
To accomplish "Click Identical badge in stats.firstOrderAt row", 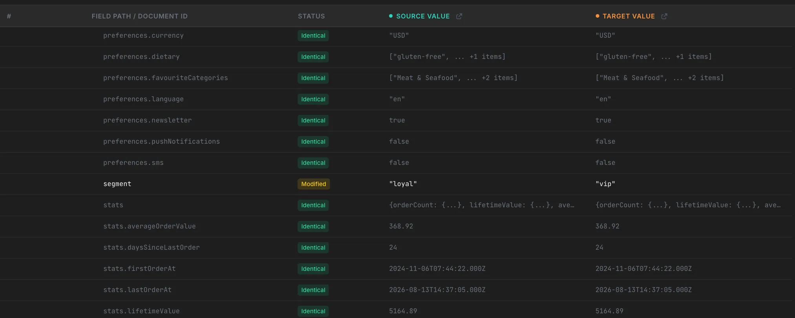I will point(313,269).
